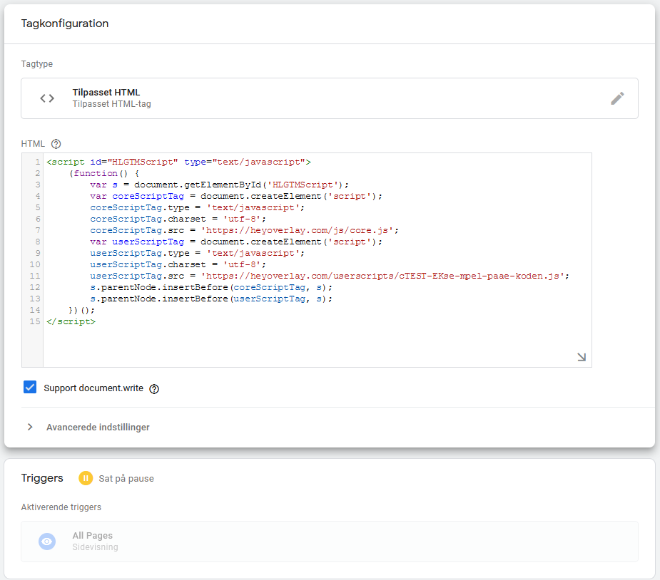
Task: Click code line 3 with getElementById
Action: pos(219,185)
